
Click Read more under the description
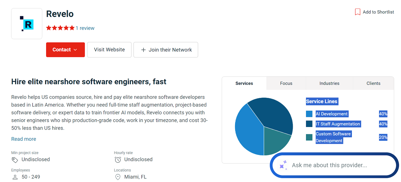coord(24,139)
